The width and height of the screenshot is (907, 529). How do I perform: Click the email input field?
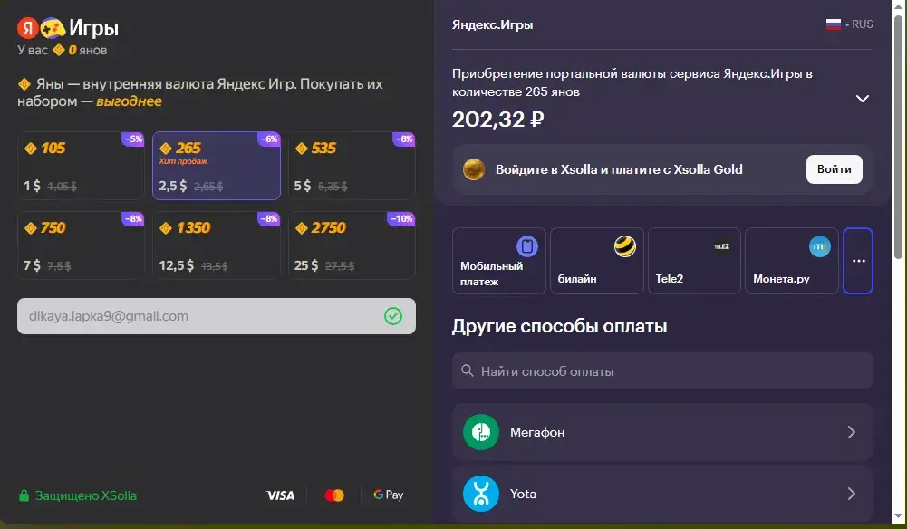[x=217, y=316]
